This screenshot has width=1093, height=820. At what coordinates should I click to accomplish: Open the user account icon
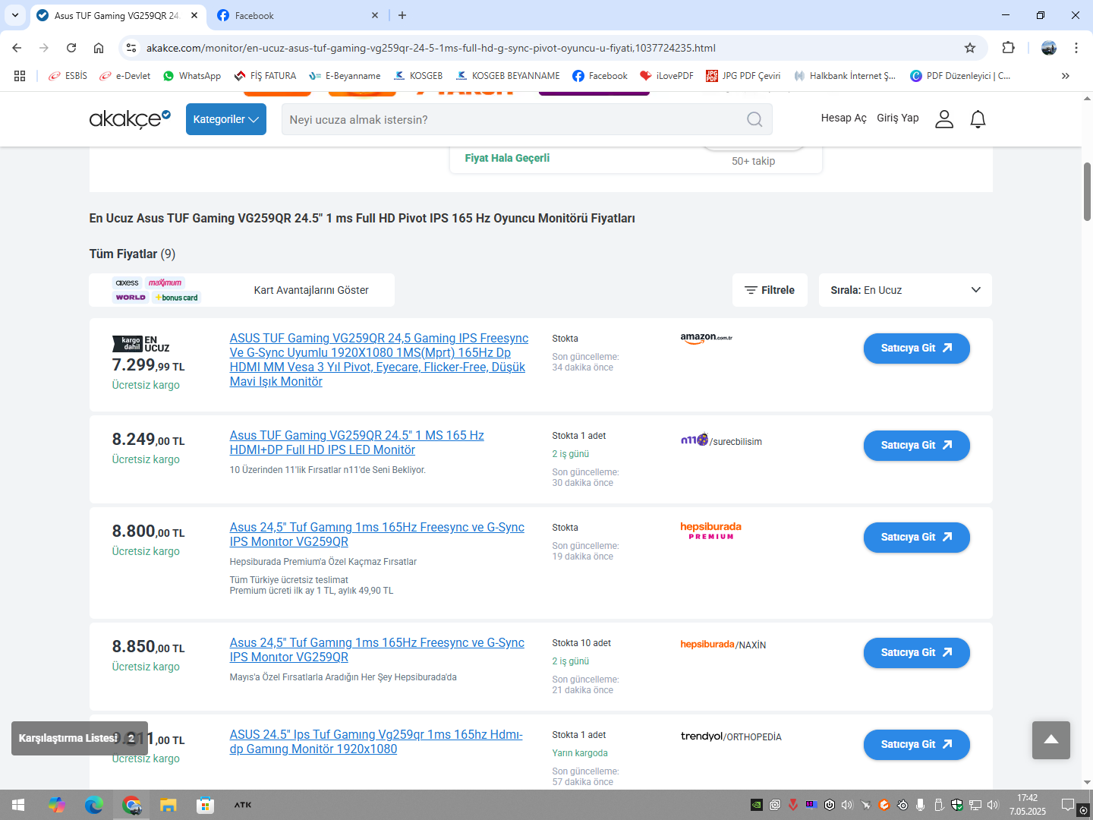tap(944, 119)
